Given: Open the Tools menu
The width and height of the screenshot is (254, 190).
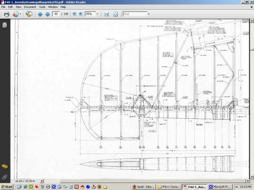Looking at the screenshot, I should (x=42, y=7).
